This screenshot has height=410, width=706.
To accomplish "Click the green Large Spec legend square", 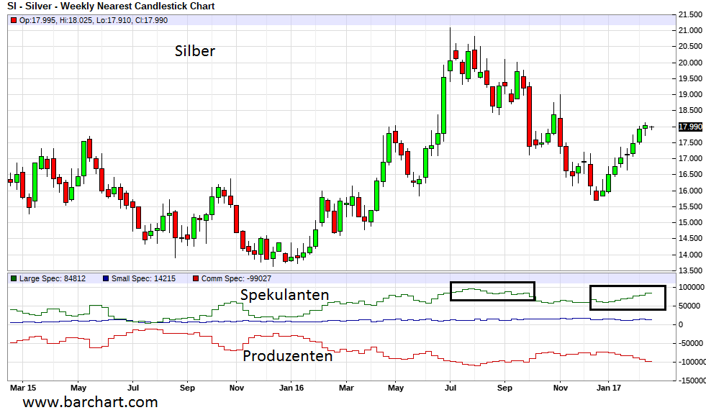I will [14, 278].
